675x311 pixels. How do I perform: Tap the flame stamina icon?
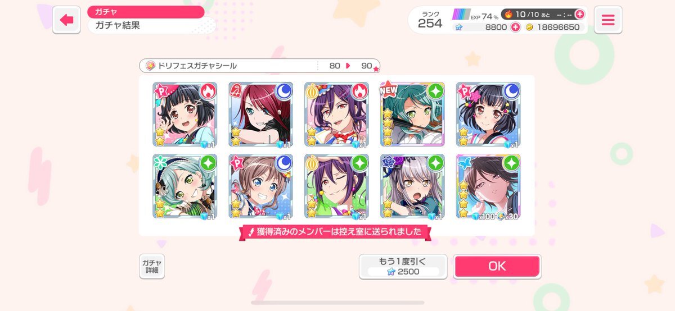(507, 14)
